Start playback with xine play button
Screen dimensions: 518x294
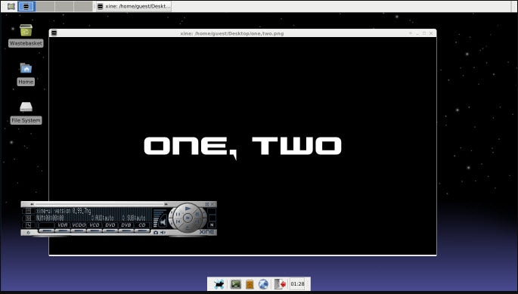coord(188,209)
